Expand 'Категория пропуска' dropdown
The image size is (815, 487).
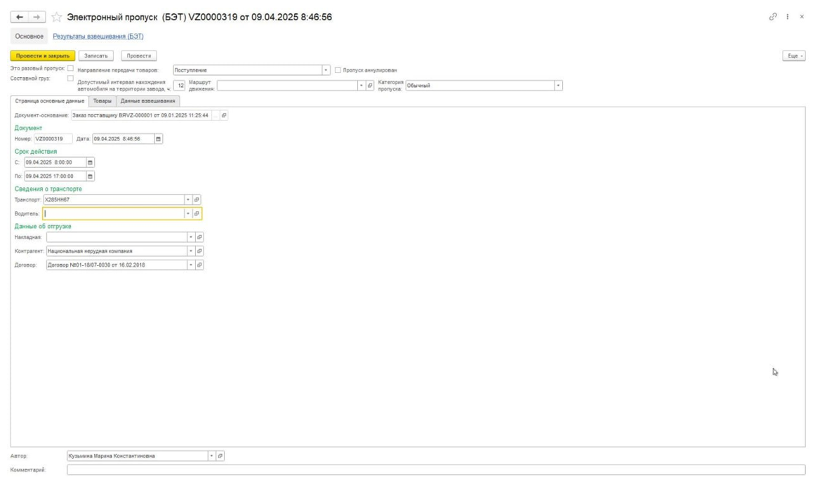(558, 85)
